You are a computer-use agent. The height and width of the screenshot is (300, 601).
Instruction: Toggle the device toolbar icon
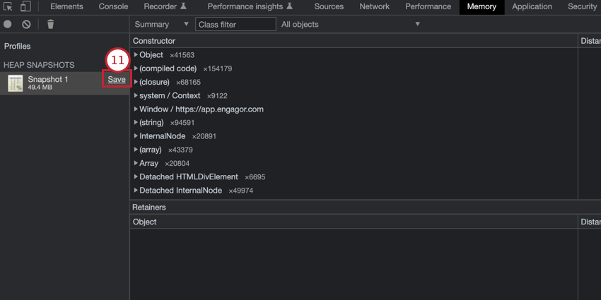tap(25, 6)
